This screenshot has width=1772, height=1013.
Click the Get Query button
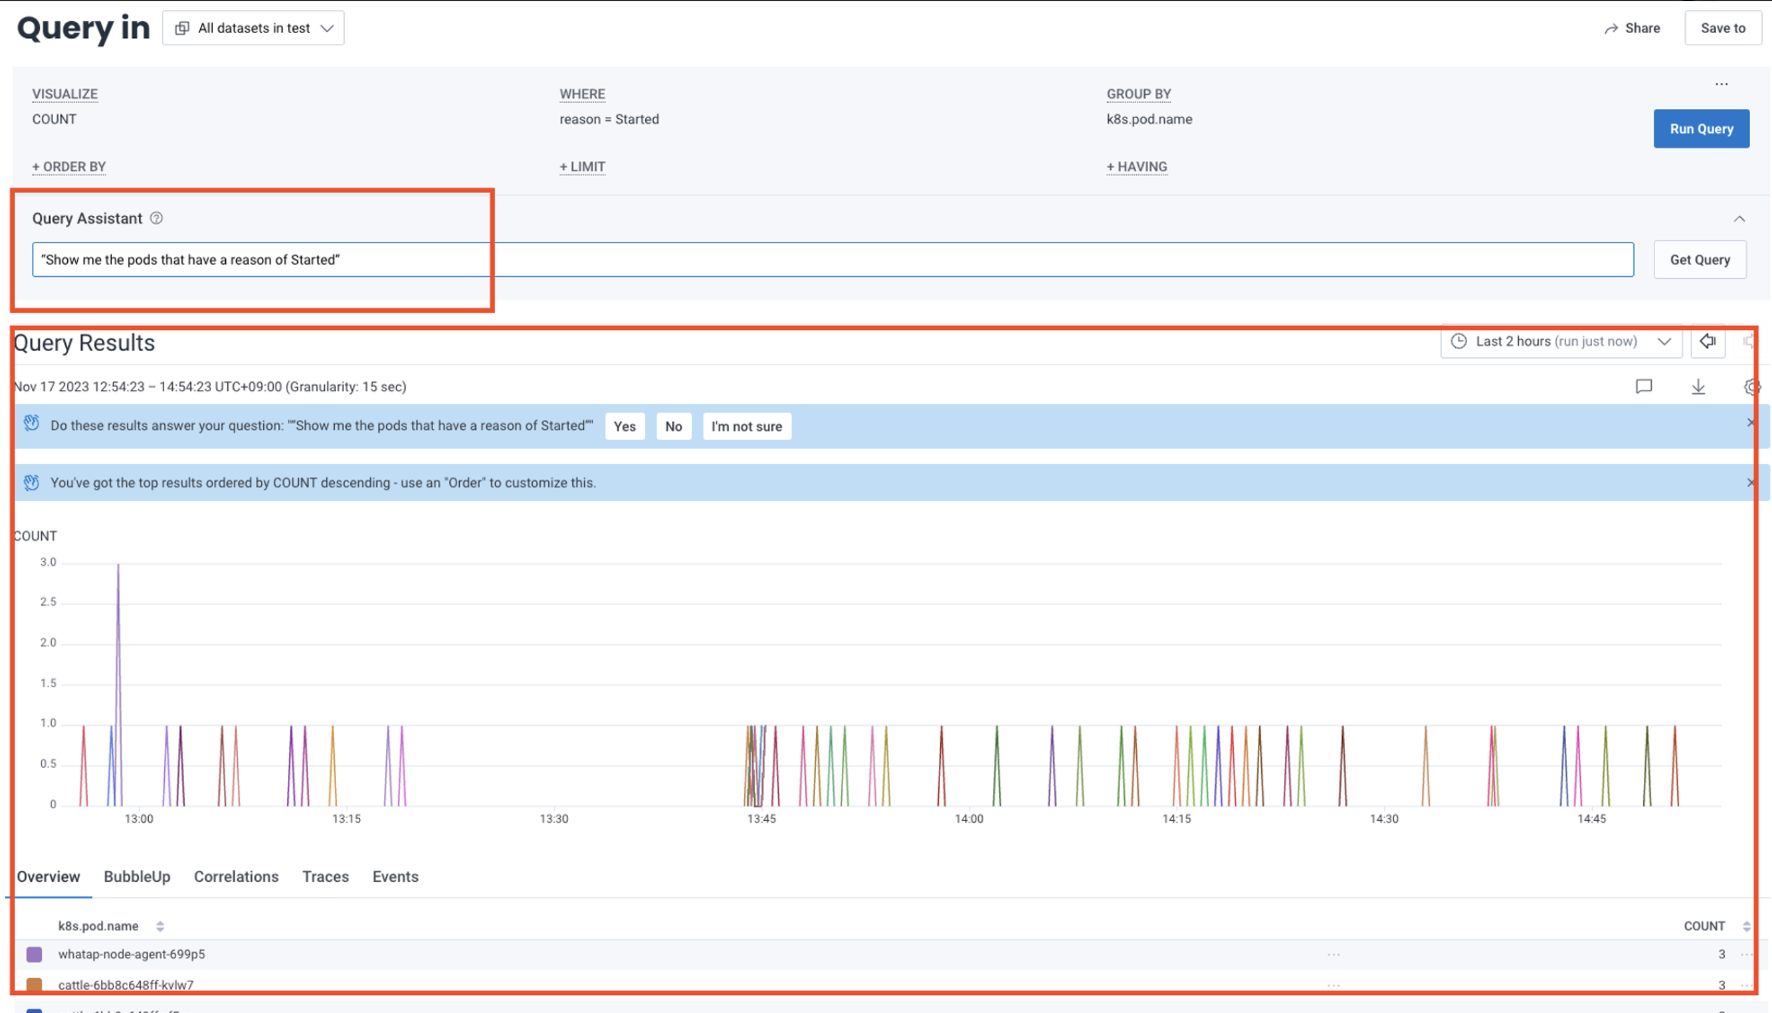(1699, 259)
